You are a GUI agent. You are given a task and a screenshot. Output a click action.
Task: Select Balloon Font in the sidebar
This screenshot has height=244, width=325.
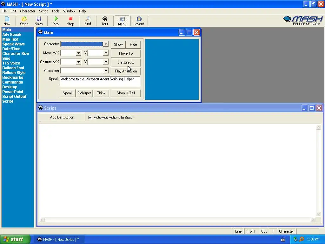pyautogui.click(x=13, y=68)
